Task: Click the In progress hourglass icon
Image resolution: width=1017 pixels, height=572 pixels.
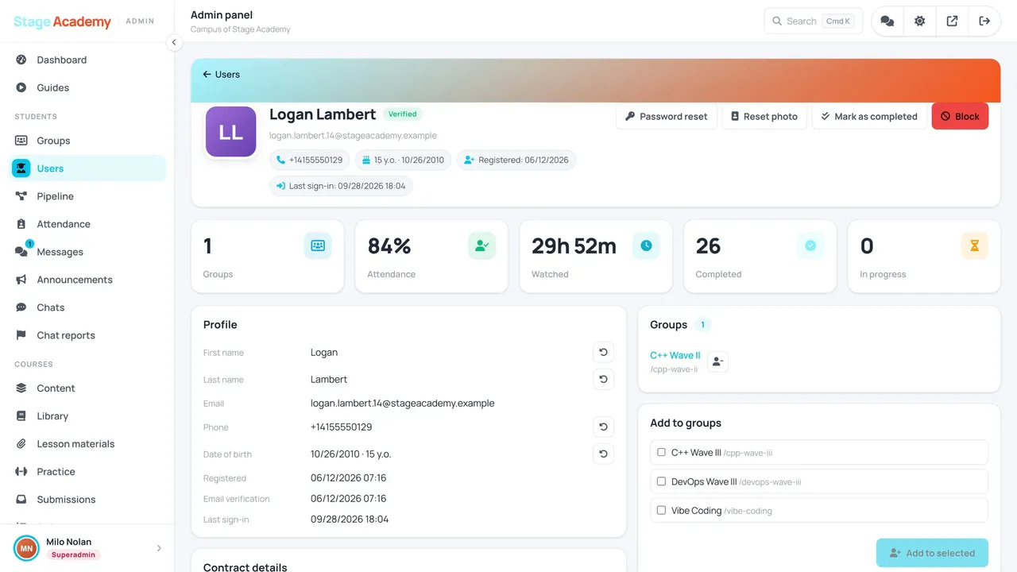Action: click(974, 245)
